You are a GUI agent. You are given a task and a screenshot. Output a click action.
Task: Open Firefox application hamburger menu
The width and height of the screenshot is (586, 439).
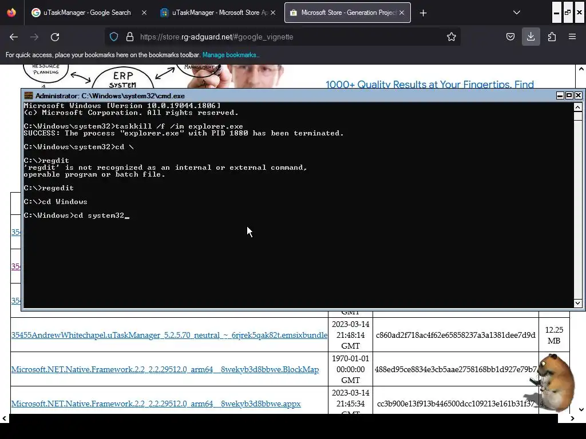(572, 37)
